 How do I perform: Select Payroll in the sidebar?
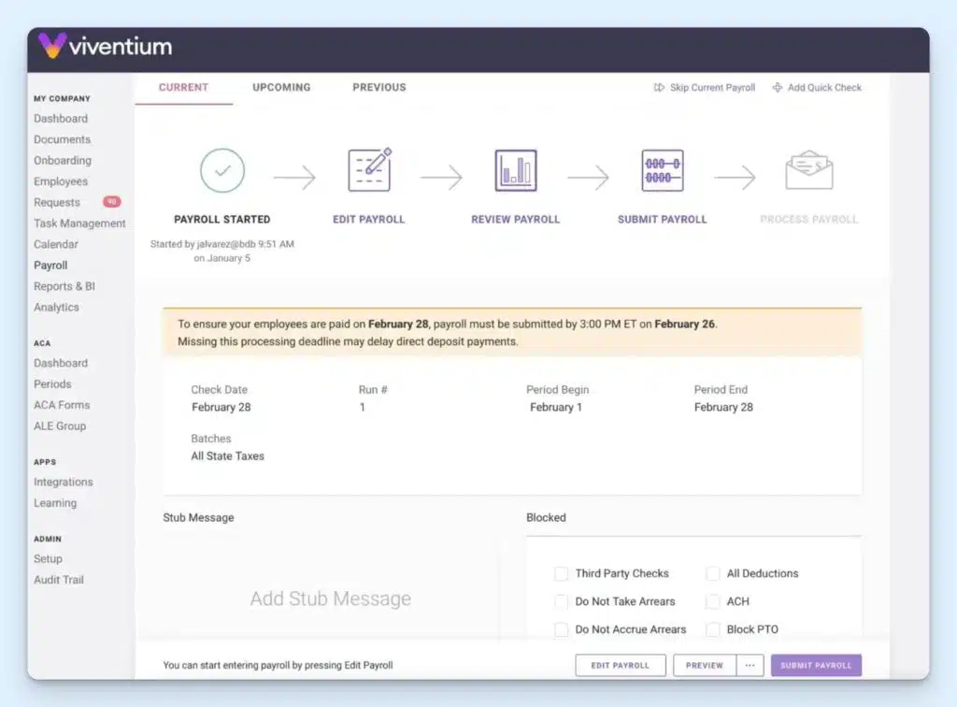click(50, 265)
